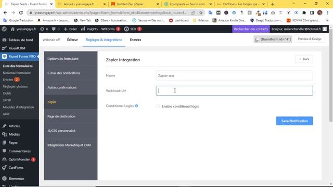Open a new browser tab
333x187 pixels.
pos(273,4)
